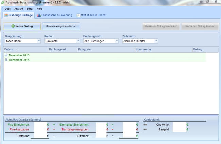Open the Konto dropdown showing Girokonto

coord(78,41)
